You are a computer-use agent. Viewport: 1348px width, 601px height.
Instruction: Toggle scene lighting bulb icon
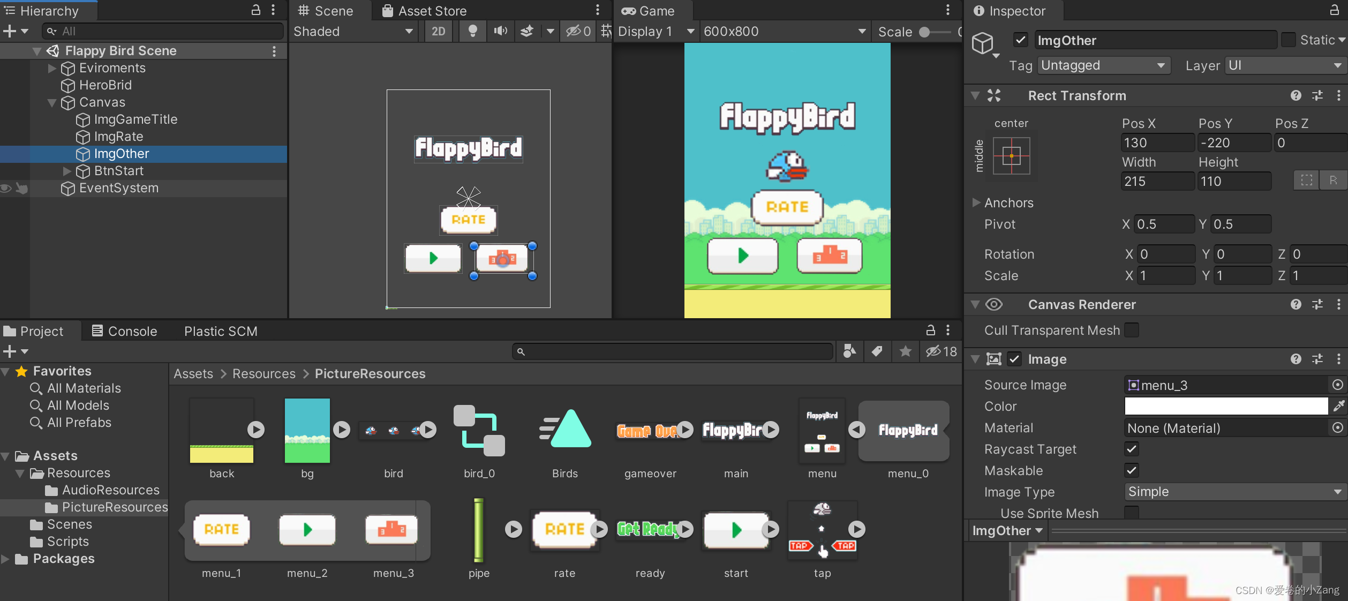pyautogui.click(x=472, y=31)
